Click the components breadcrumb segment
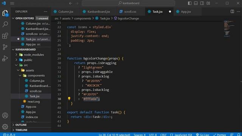 (x=82, y=19)
